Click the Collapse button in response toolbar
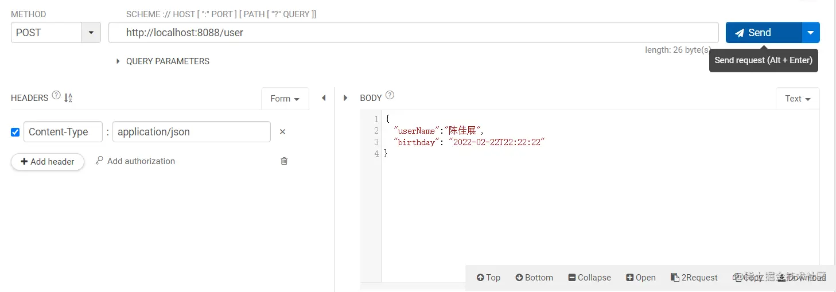Image resolution: width=836 pixels, height=292 pixels. [x=590, y=278]
